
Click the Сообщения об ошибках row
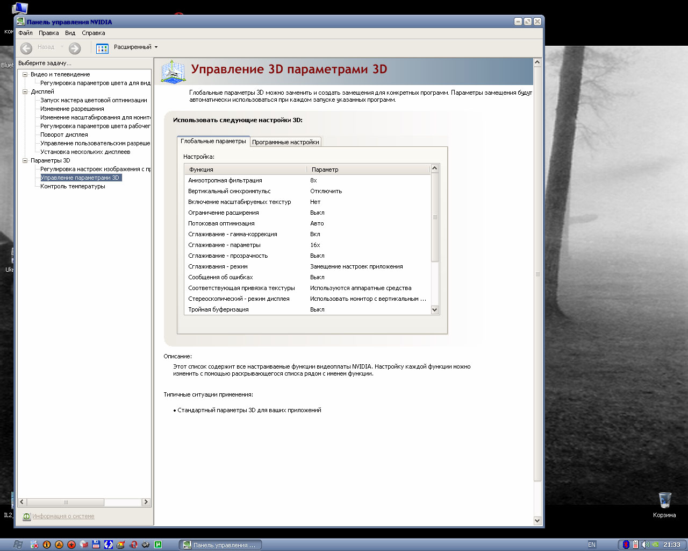[307, 277]
